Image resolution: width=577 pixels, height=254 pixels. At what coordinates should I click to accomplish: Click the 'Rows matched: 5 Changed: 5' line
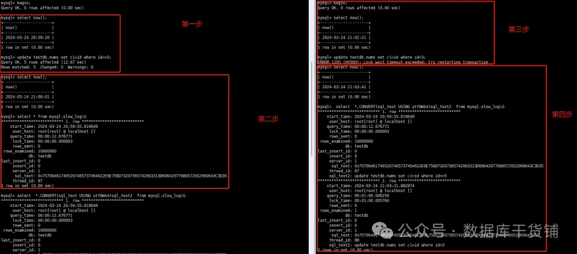(x=47, y=67)
